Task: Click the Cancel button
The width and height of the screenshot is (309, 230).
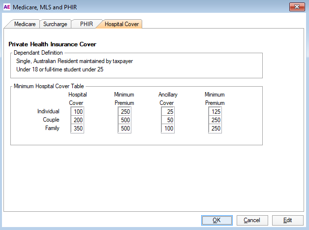Action: point(252,220)
